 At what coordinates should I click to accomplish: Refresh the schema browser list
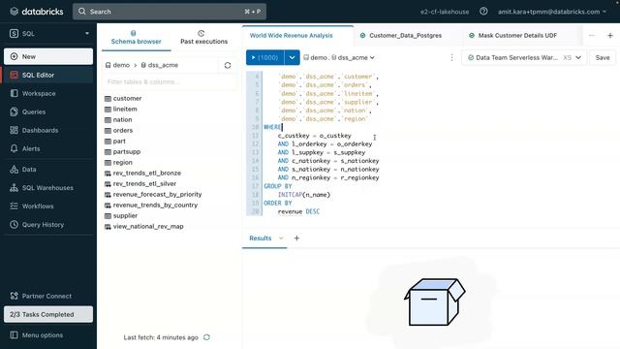[228, 65]
